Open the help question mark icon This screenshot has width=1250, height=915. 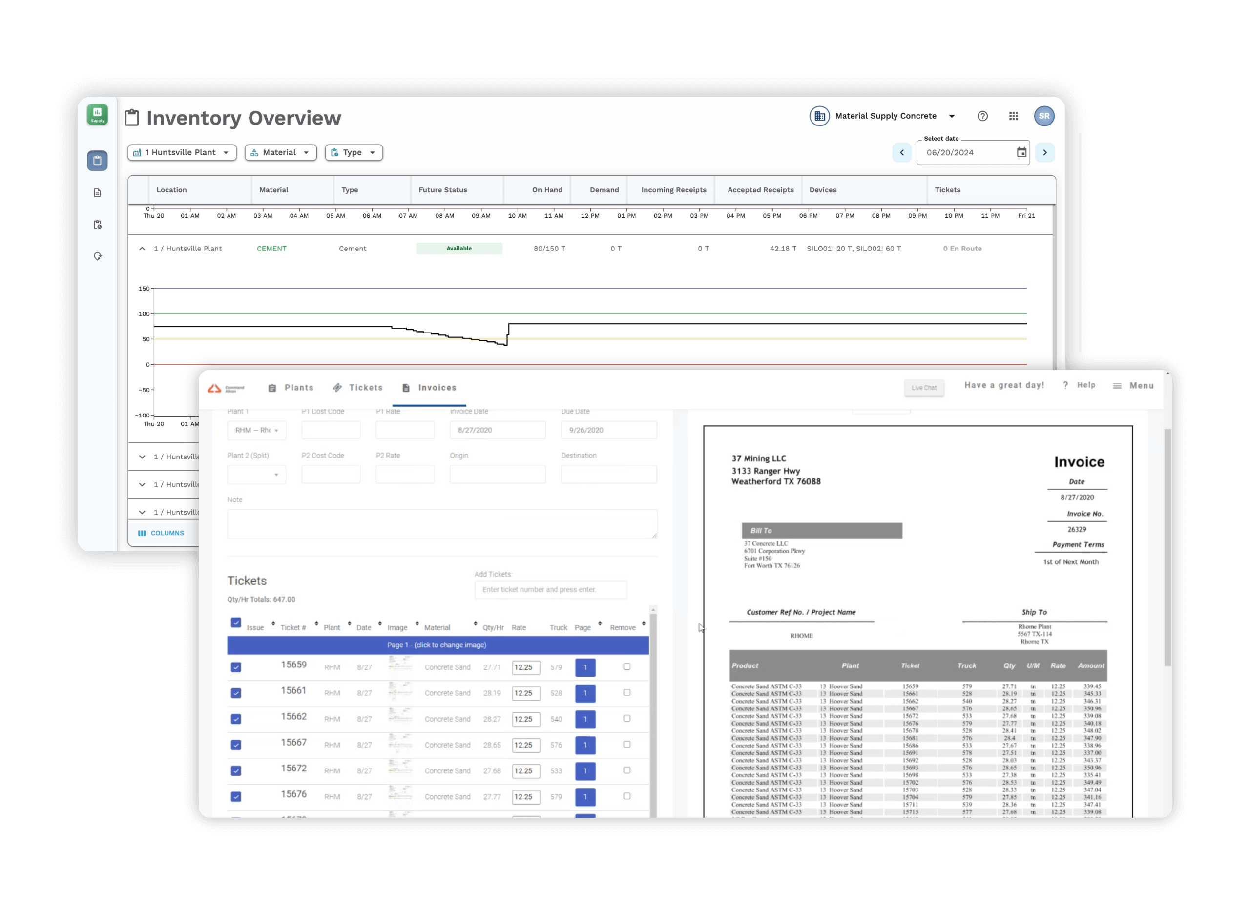(983, 116)
